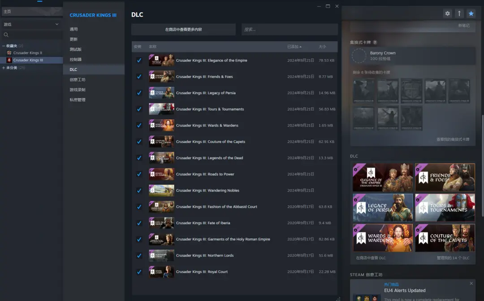The height and width of the screenshot is (301, 484).
Task: Sort DLC list by 已添加 column
Action: (x=294, y=47)
